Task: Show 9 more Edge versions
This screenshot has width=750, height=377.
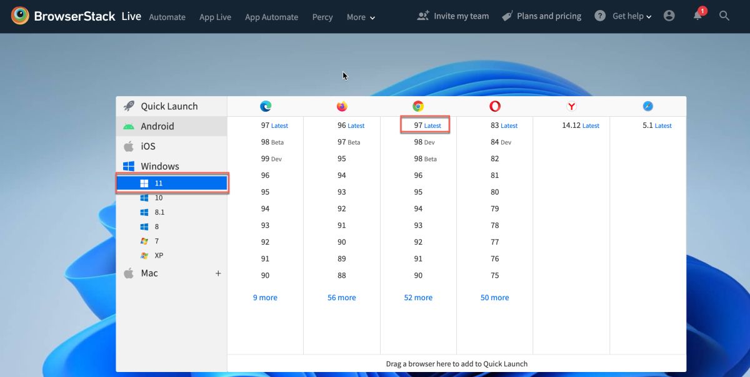Action: pos(265,298)
